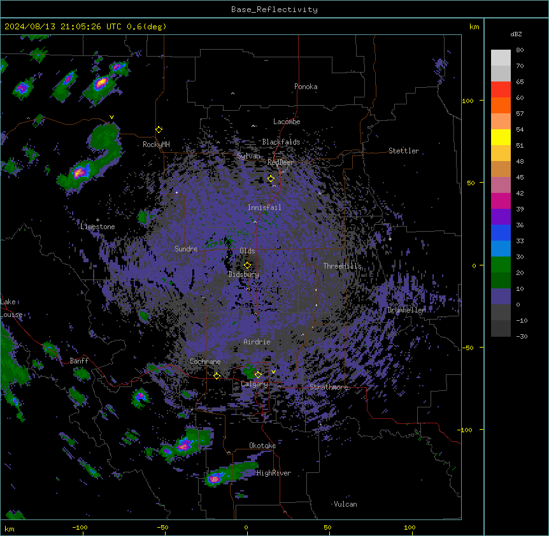Select the light blue 33-30 dBZ legend swatch

(501, 249)
